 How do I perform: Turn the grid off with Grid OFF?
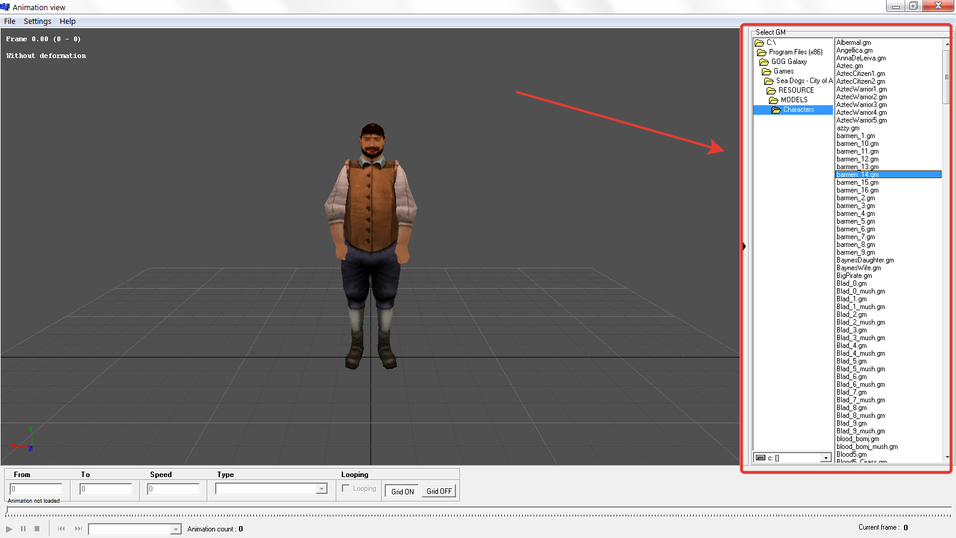pos(439,491)
